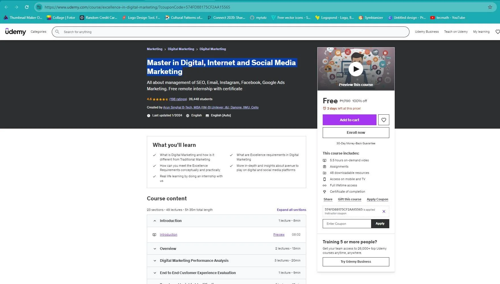Play the course preview video
Image resolution: width=500 pixels, height=284 pixels.
(x=356, y=69)
